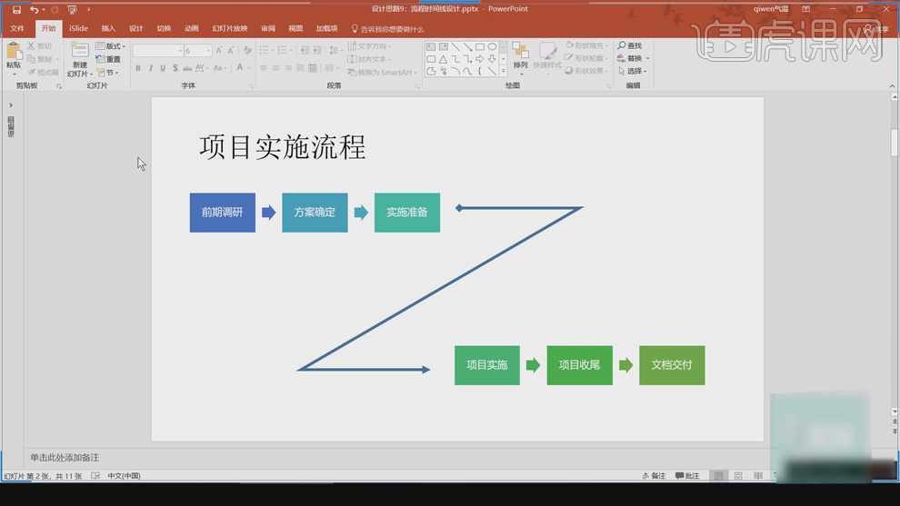Click the slide title 项目实施流程
This screenshot has height=506, width=900.
283,147
